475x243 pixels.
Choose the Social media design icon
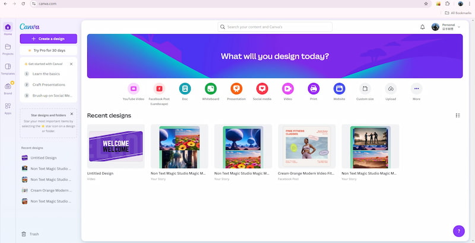262,88
